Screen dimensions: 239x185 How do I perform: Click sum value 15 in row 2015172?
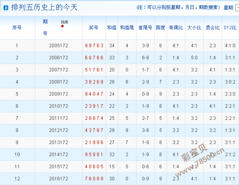point(112,167)
